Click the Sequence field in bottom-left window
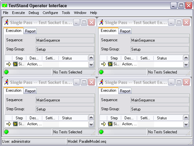 click(65, 100)
